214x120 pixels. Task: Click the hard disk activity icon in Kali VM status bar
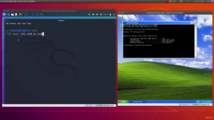[x=86, y=105]
